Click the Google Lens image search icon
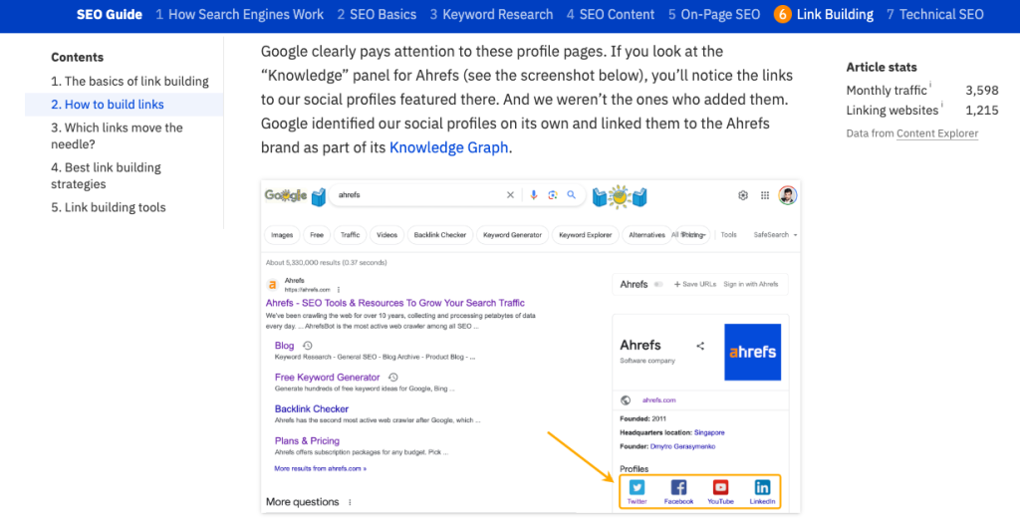Viewport: 1020px width, 527px height. (x=552, y=195)
